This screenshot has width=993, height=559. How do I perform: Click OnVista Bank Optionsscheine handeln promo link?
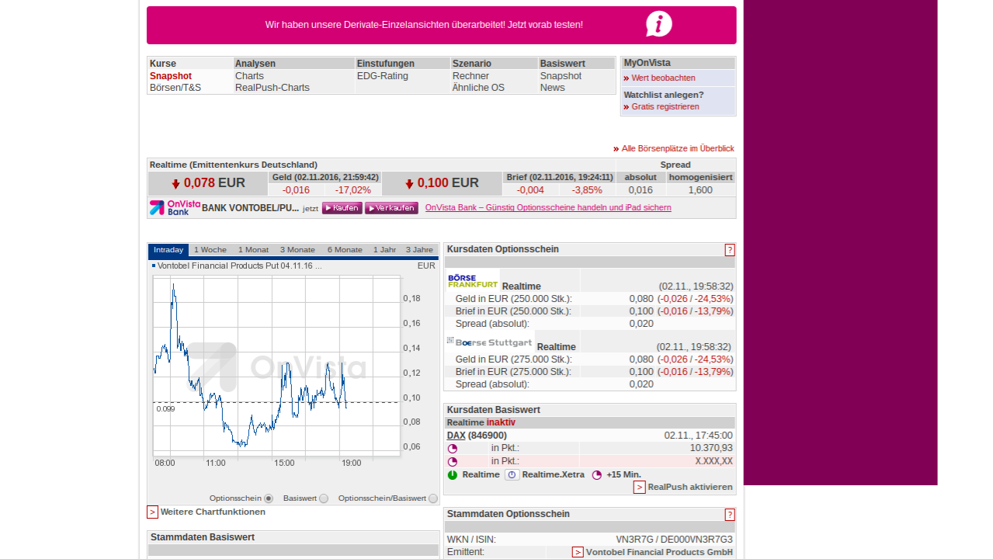[548, 207]
